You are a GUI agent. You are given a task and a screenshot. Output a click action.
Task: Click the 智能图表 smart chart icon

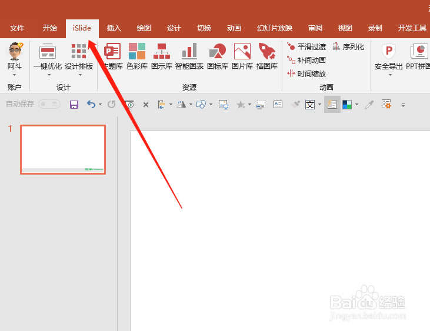(x=189, y=56)
